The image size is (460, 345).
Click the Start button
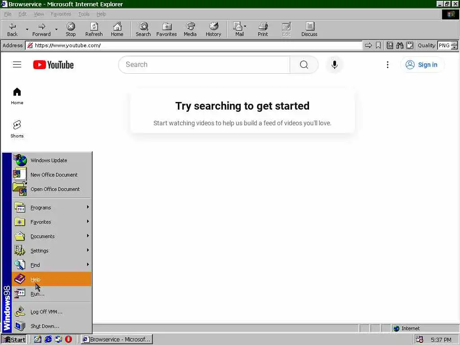click(x=14, y=340)
